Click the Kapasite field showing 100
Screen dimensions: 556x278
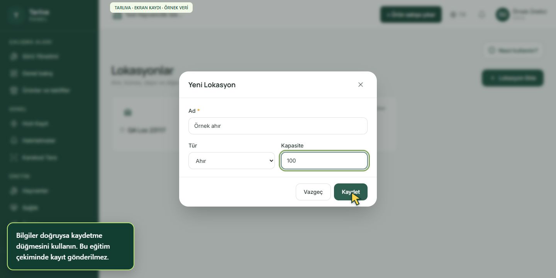point(324,161)
